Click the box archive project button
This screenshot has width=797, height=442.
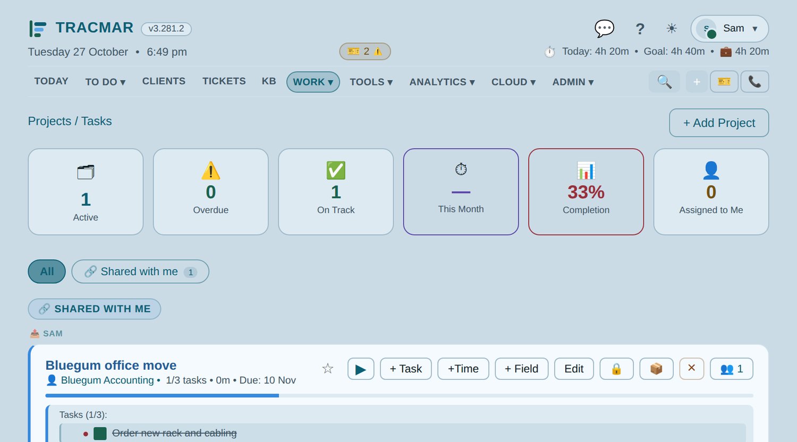coord(656,369)
